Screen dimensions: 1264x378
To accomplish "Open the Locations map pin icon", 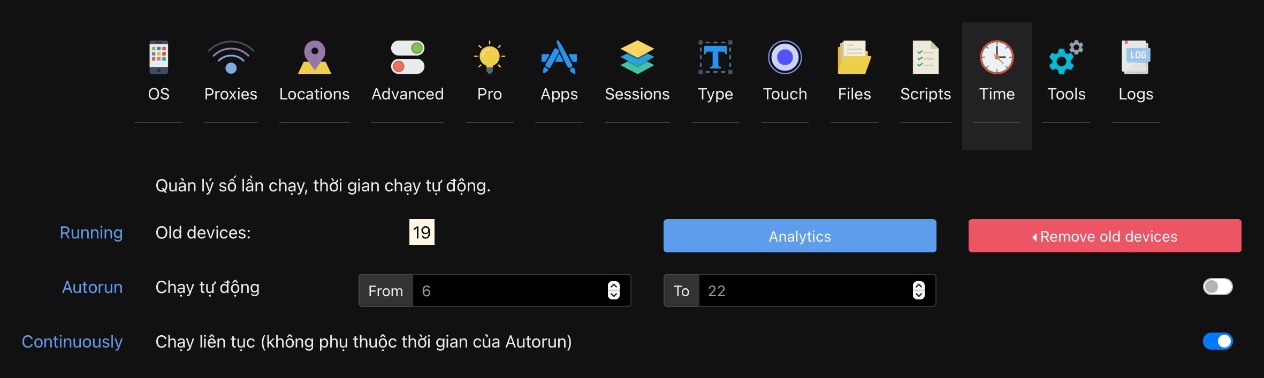I will [x=315, y=57].
